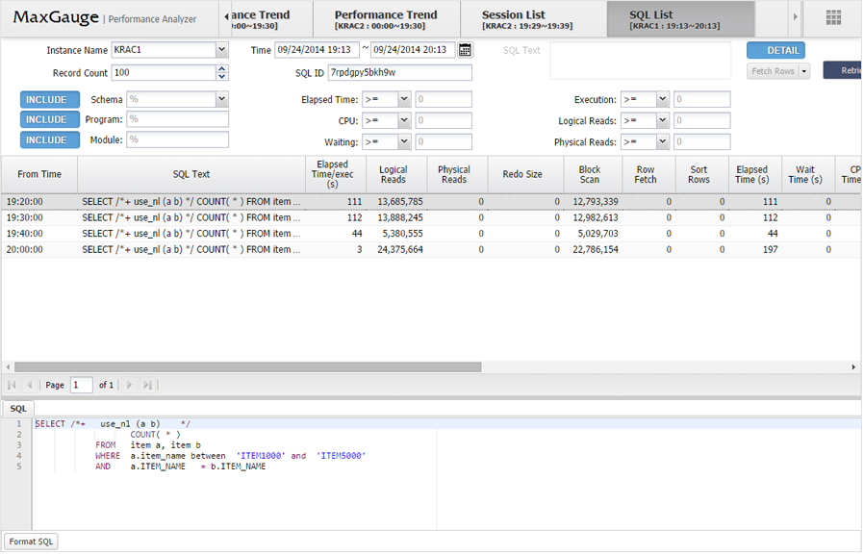The height and width of the screenshot is (555, 864).
Task: Sort by the Physical Reads column header
Action: point(454,174)
